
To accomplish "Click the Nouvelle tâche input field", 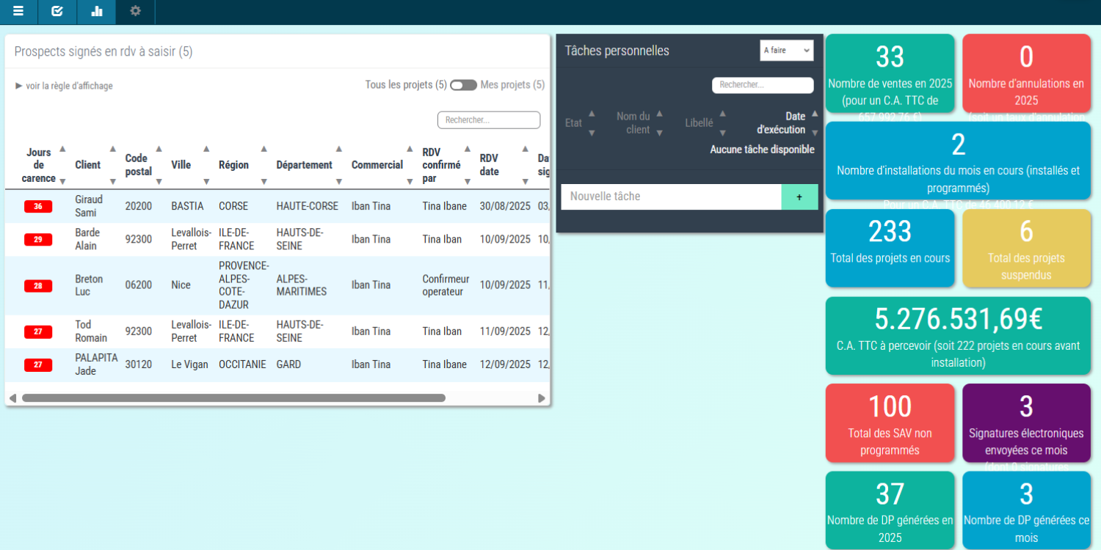I will (x=671, y=197).
